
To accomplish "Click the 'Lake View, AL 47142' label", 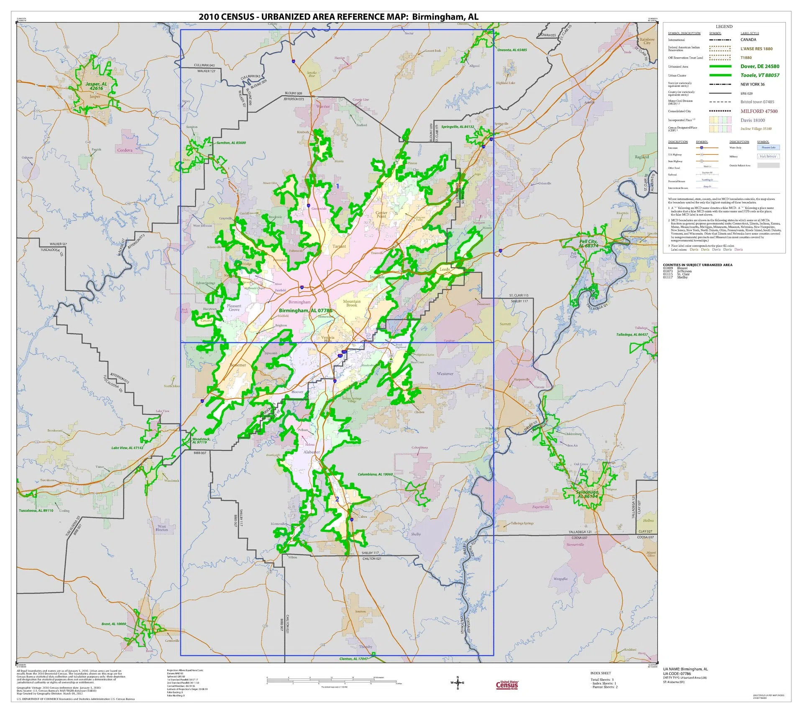I will [127, 448].
